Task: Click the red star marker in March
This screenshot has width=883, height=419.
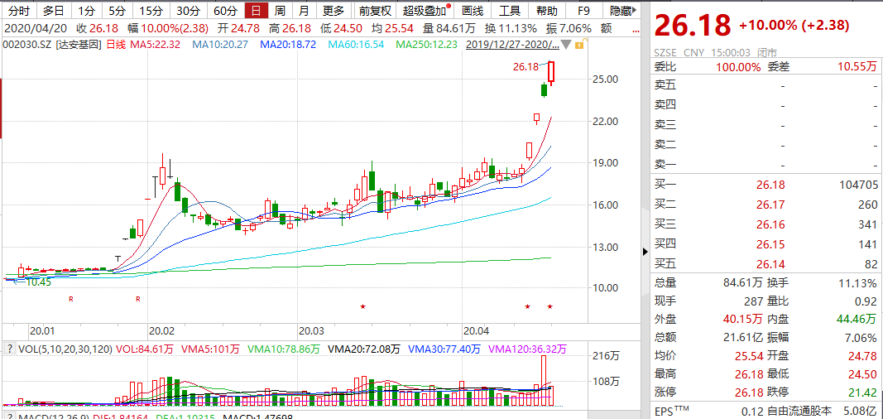Action: click(362, 307)
